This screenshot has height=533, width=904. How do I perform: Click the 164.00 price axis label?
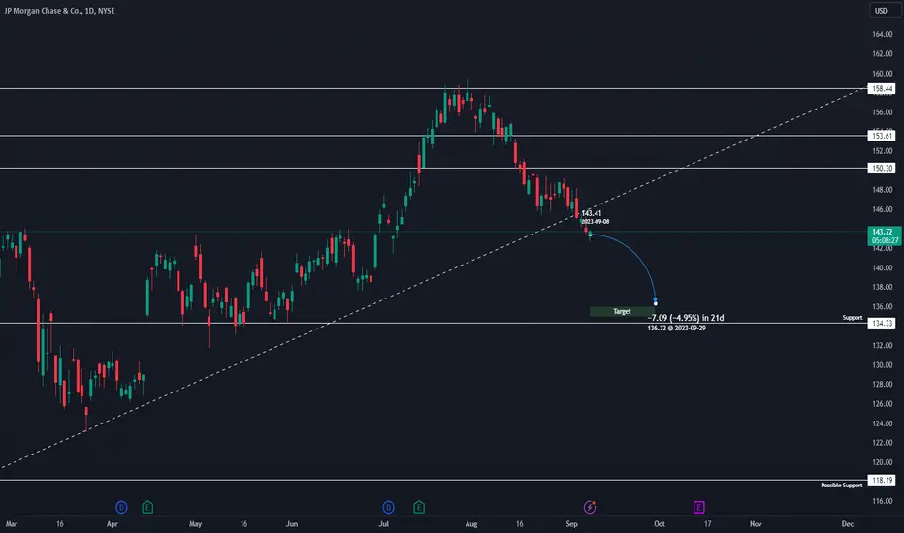coord(882,34)
